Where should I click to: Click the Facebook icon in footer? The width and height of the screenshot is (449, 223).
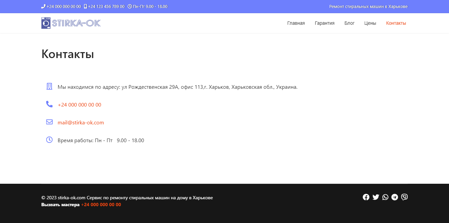click(366, 197)
